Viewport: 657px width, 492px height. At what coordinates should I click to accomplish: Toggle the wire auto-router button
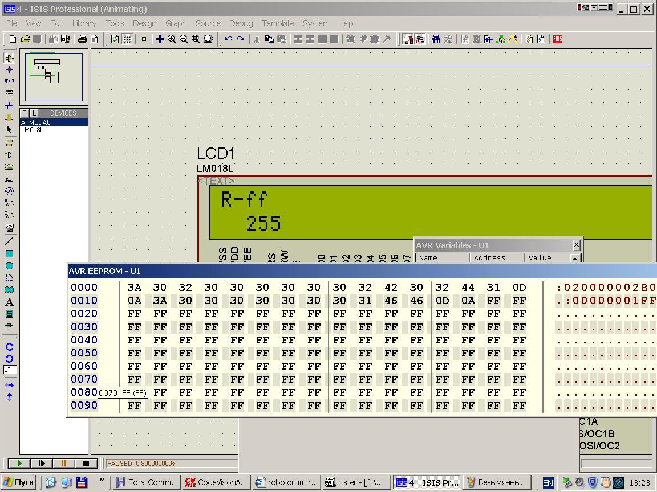pyautogui.click(x=408, y=39)
